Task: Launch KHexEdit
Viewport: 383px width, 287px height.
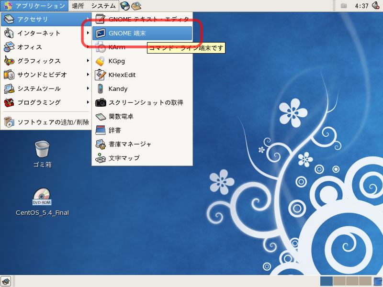Action: pyautogui.click(x=142, y=75)
